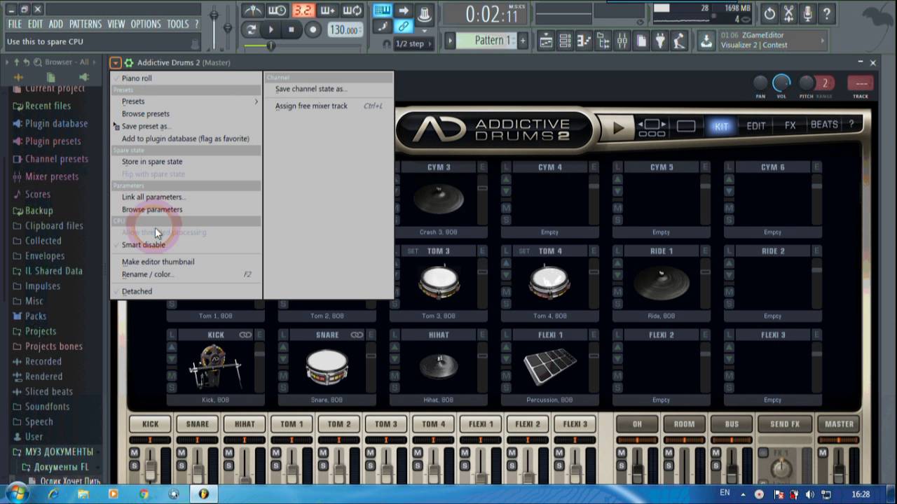Click Link all parameters...
The height and width of the screenshot is (504, 897).
(186, 197)
